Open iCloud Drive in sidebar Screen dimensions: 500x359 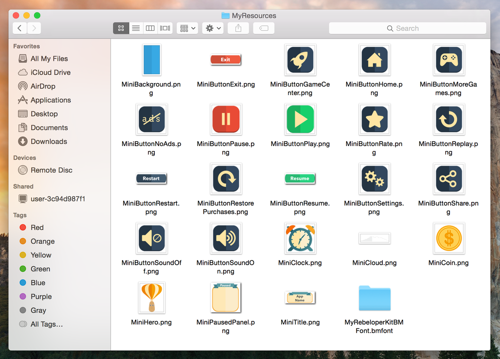pyautogui.click(x=60, y=72)
